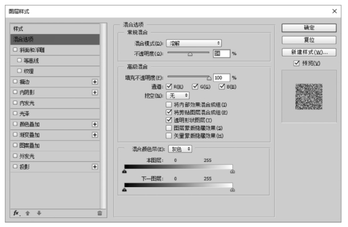
Task: Uncheck 透明形状图层 option
Action: [169, 120]
